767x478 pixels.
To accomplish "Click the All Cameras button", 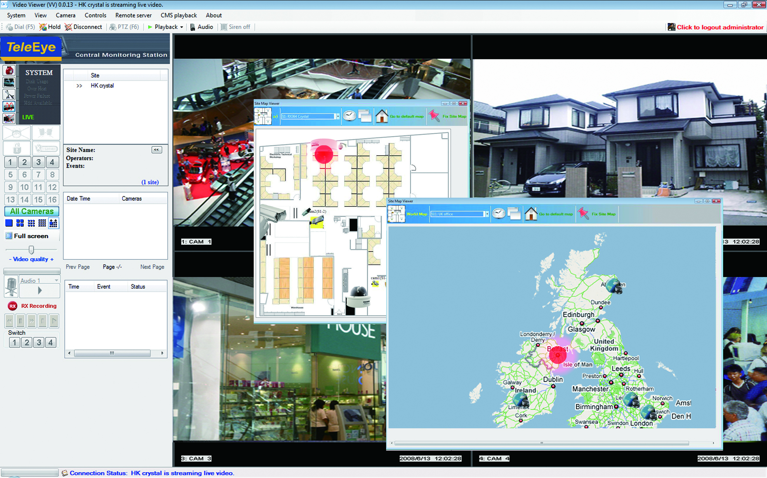I will [31, 211].
